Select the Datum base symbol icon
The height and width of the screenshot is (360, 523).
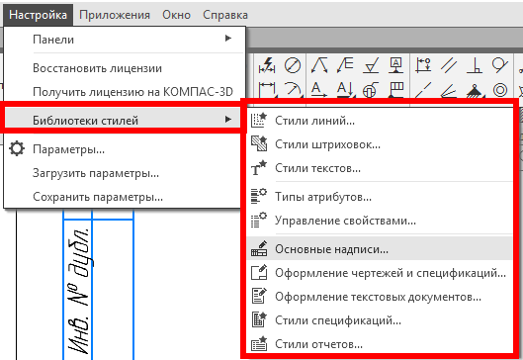click(395, 64)
